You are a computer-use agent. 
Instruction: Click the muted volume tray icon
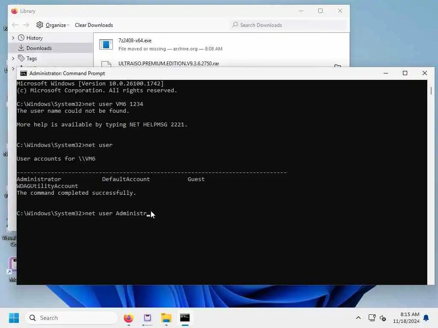point(383,318)
